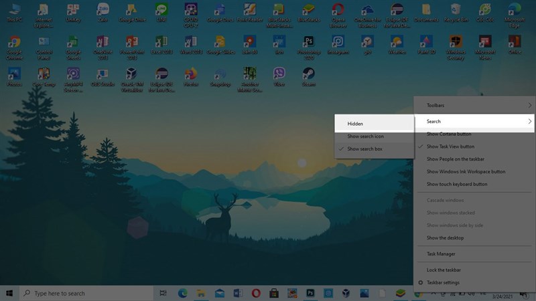The image size is (536, 301).
Task: Uncheck Show Task View button
Action: coord(474,146)
